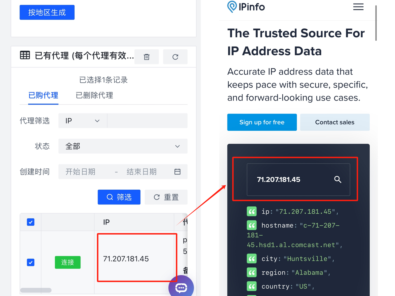Click the quote icon beside city
The image size is (395, 296).
pos(252,259)
